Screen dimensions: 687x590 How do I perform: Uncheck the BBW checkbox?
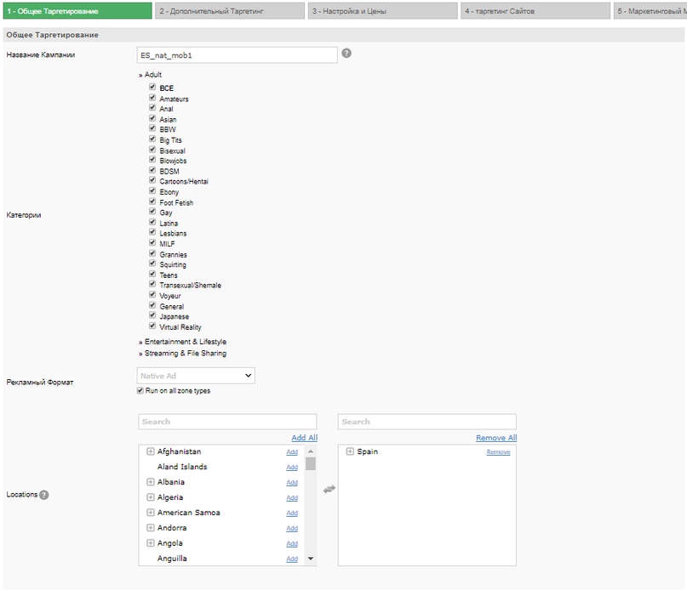[x=152, y=128]
